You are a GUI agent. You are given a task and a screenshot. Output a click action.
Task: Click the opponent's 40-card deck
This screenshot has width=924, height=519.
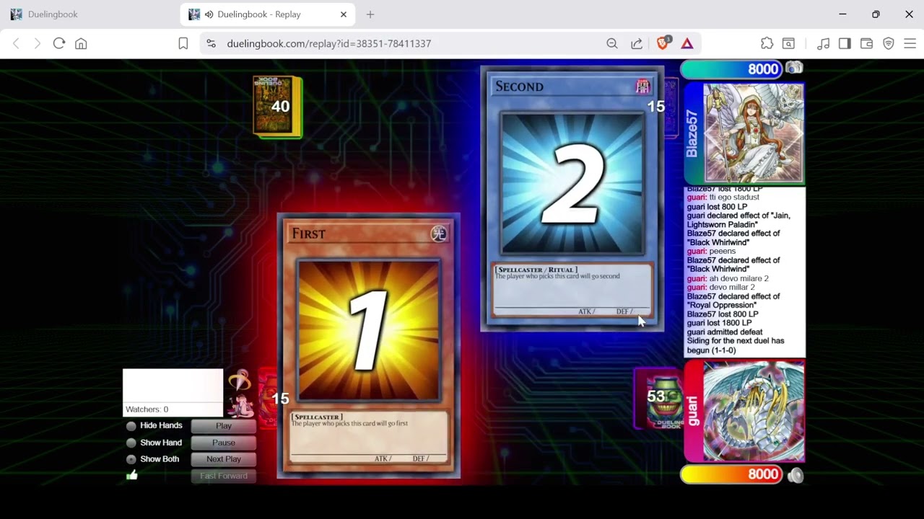pos(277,107)
